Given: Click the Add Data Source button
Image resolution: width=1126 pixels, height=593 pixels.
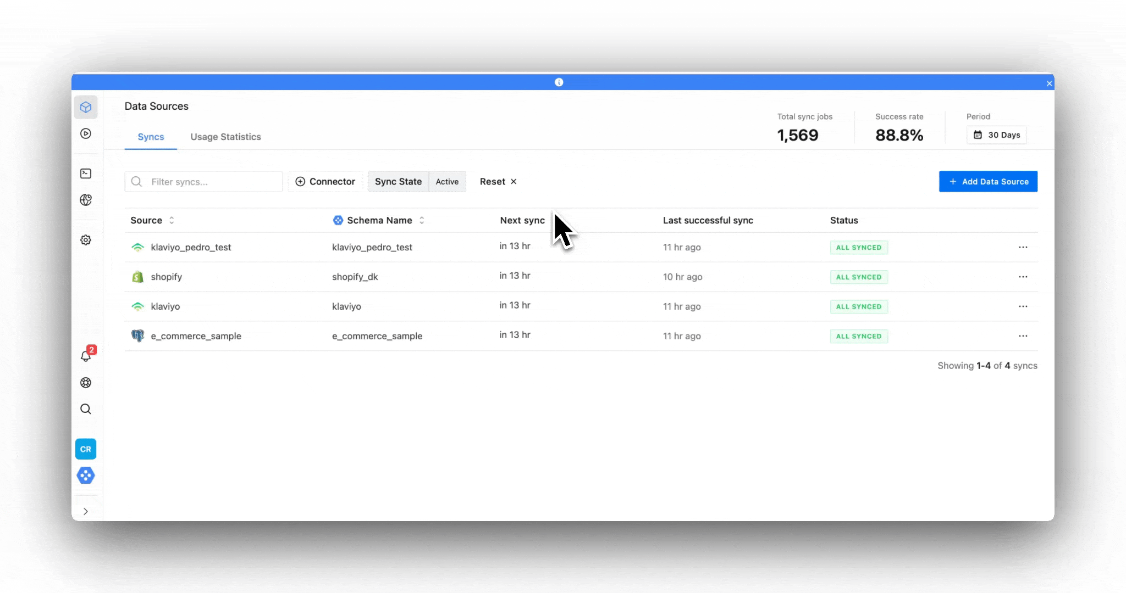Looking at the screenshot, I should [x=987, y=181].
